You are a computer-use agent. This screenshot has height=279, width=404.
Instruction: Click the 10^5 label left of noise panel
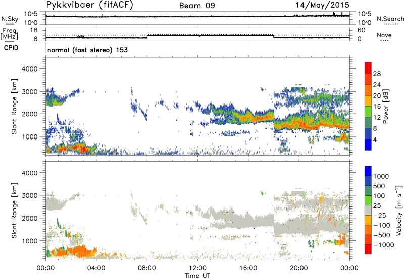pyautogui.click(x=31, y=14)
